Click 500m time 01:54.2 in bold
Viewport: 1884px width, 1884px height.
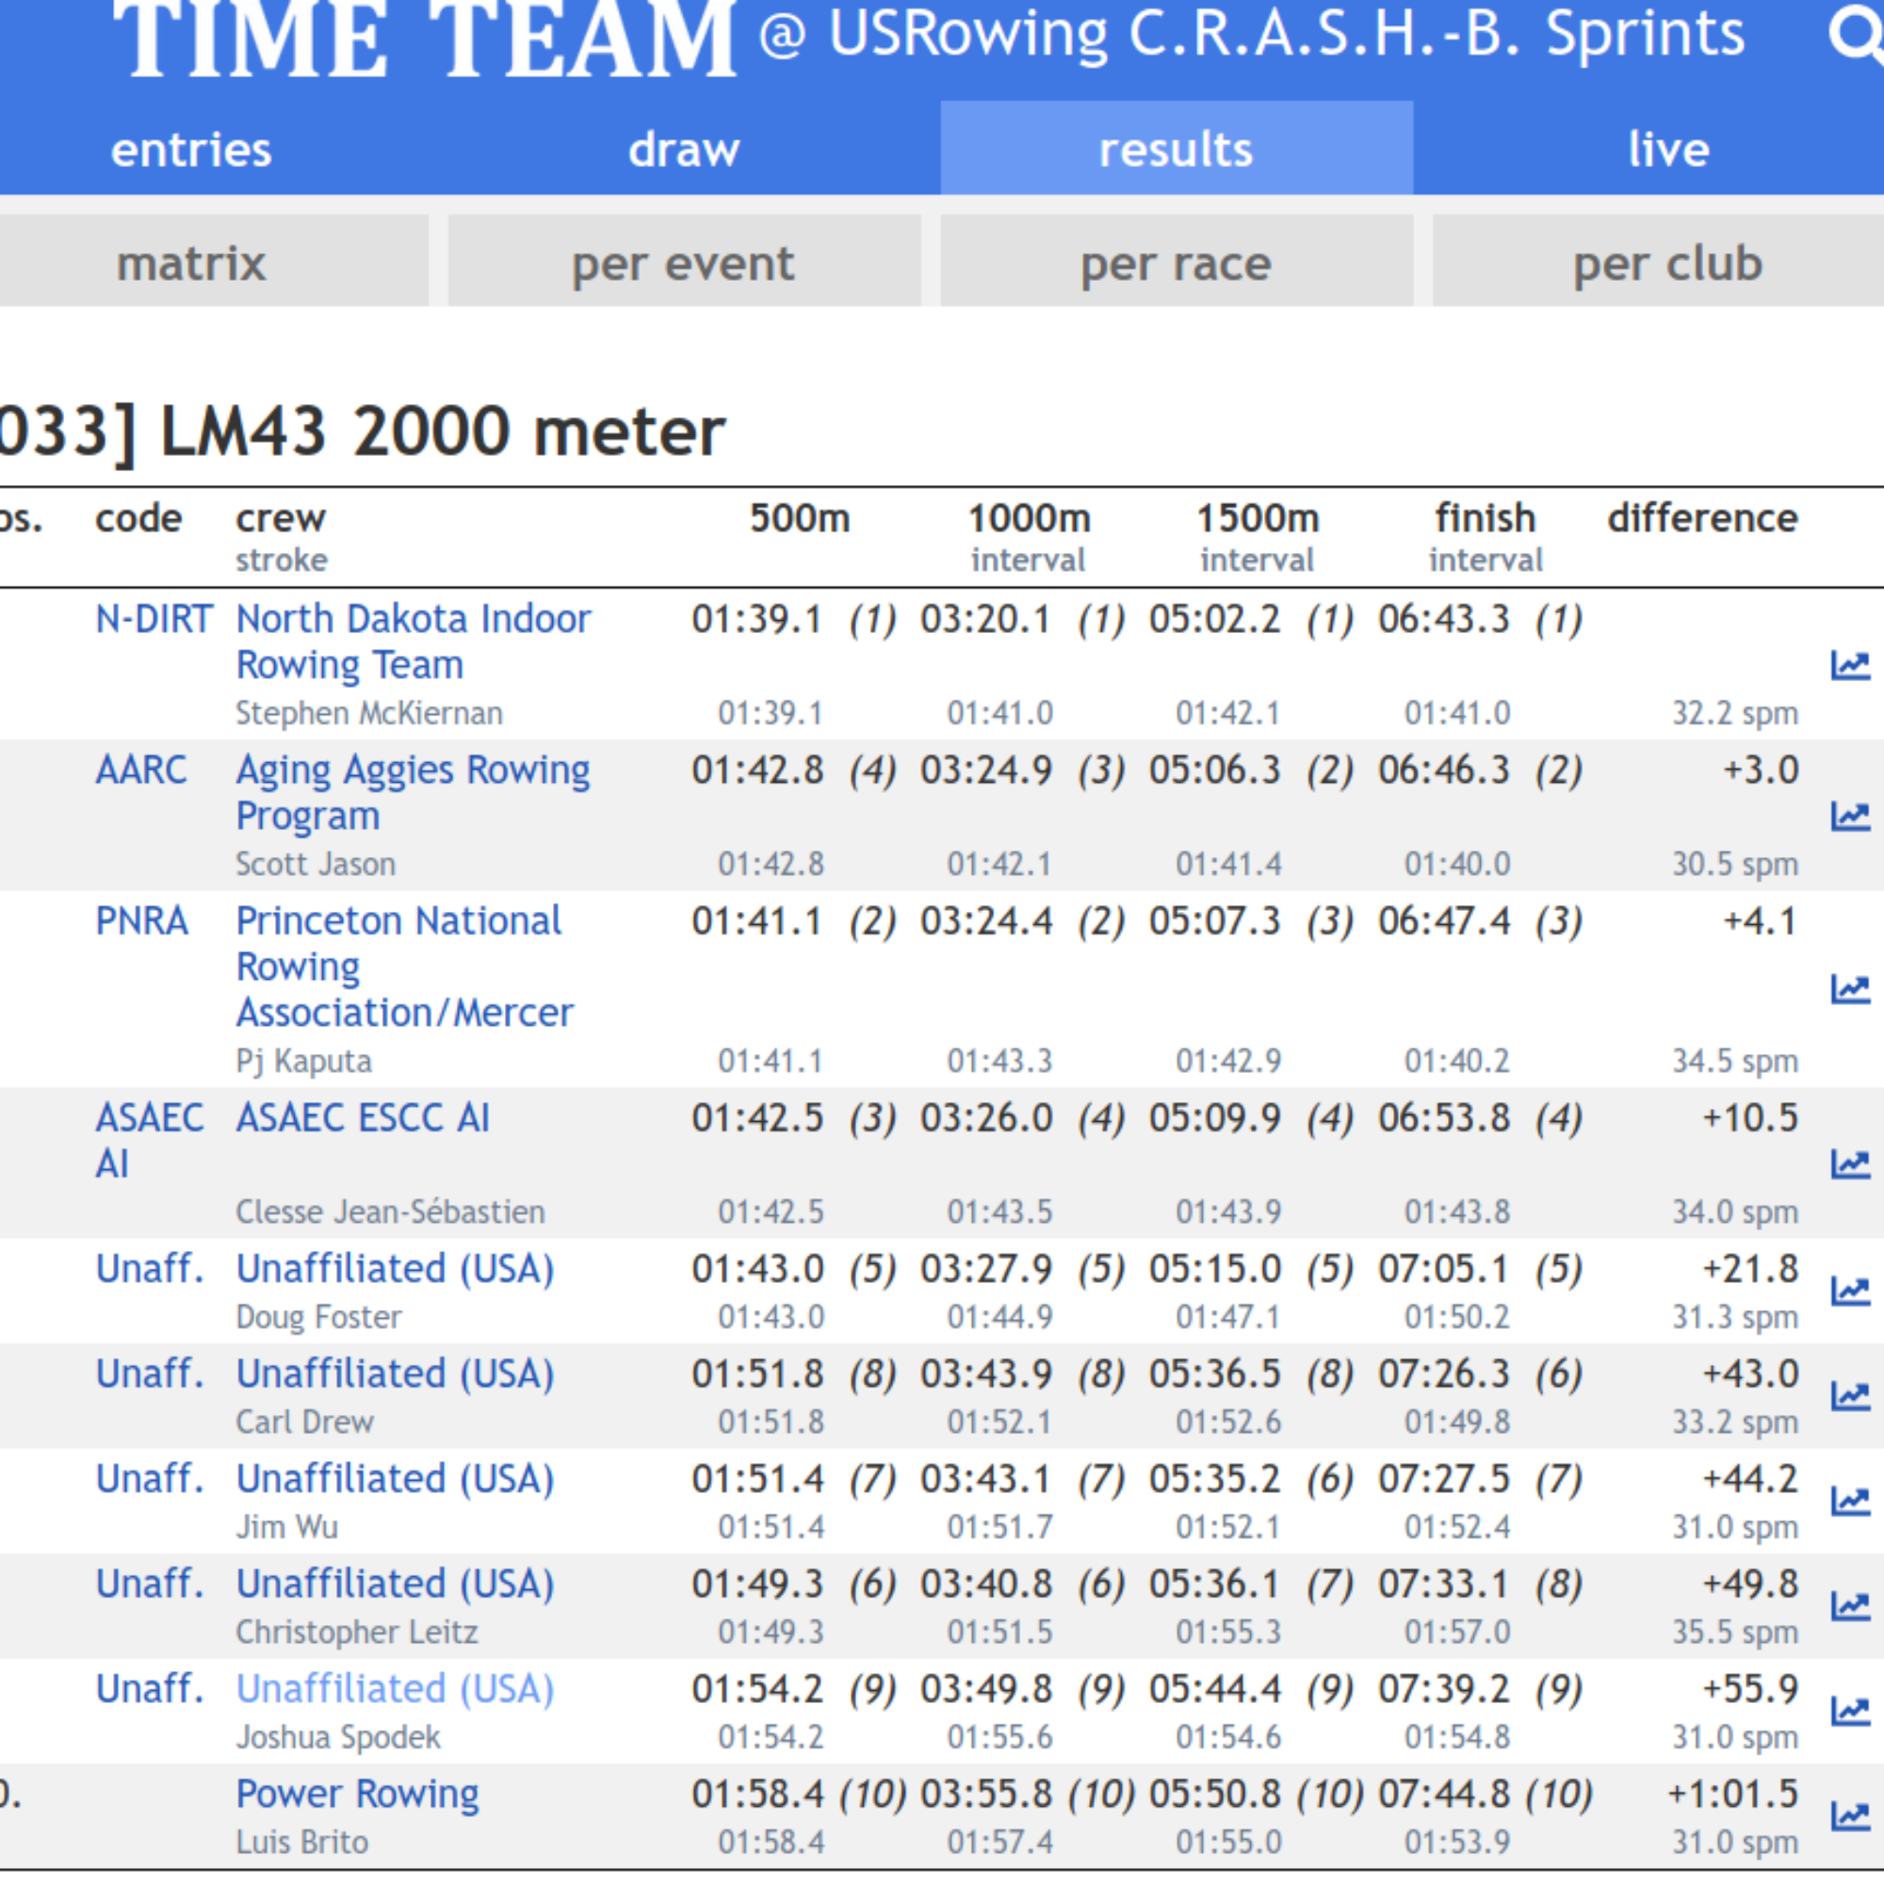(757, 1689)
